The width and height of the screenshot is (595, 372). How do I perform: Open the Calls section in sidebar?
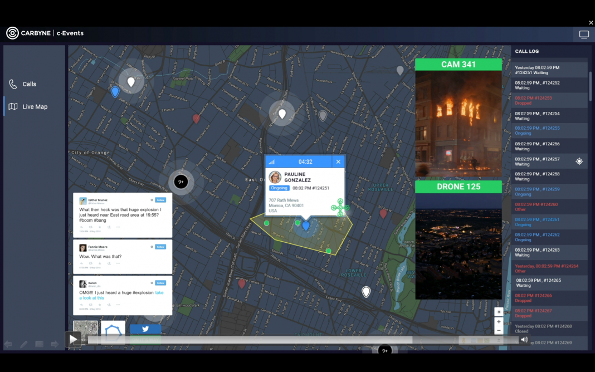29,84
